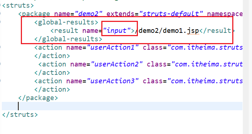
Task: Click the closing </global-results> tag
Action: (x=68, y=39)
